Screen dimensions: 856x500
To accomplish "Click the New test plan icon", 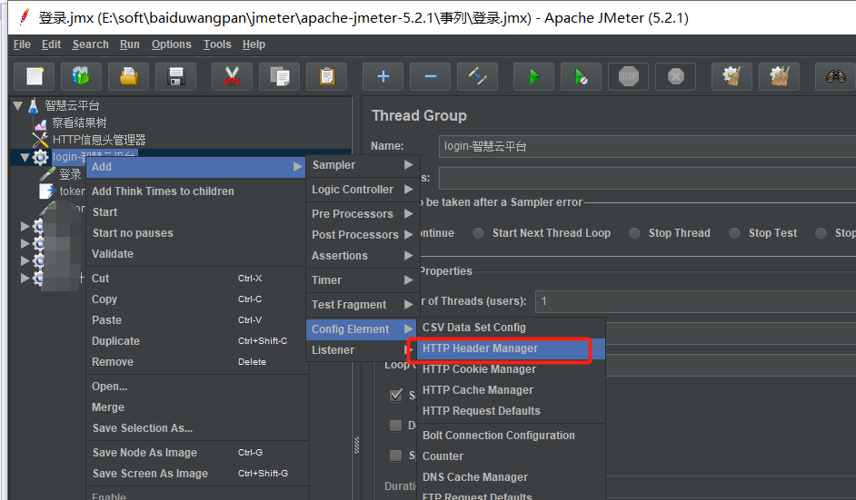I will (34, 76).
